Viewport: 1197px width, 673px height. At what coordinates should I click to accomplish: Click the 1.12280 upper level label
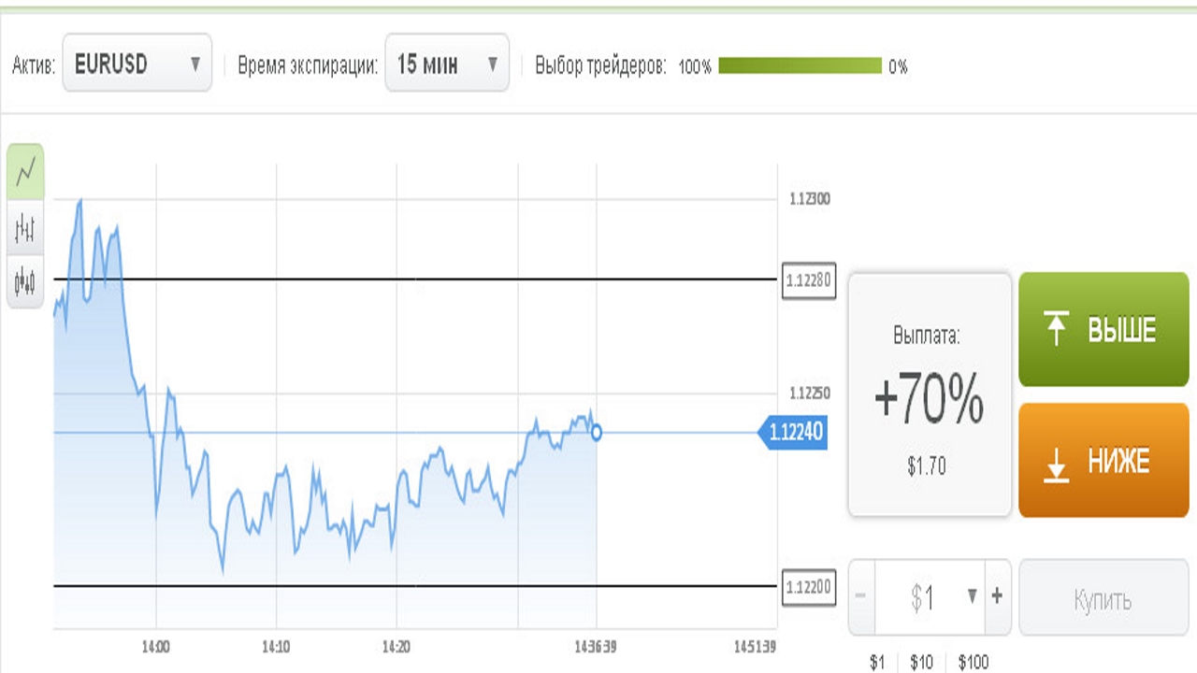point(808,279)
